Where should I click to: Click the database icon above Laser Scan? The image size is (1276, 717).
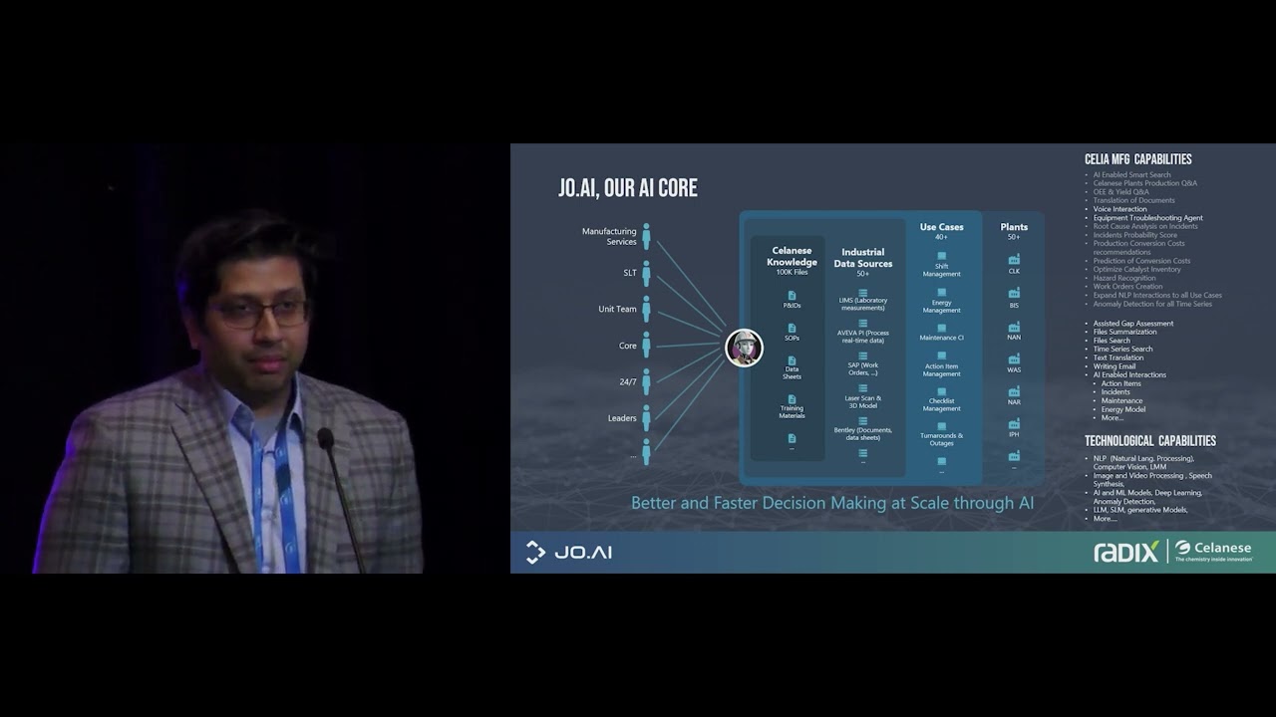click(x=862, y=389)
